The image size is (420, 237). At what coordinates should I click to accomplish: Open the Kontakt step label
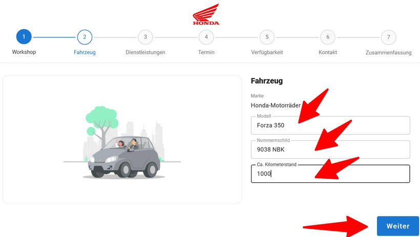[328, 52]
